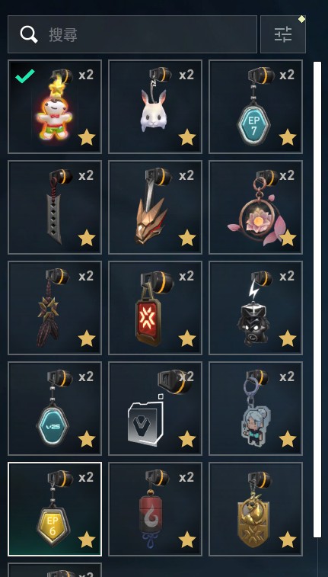Toggle favorite star on rabbit buddy
Image resolution: width=328 pixels, height=577 pixels.
point(187,137)
